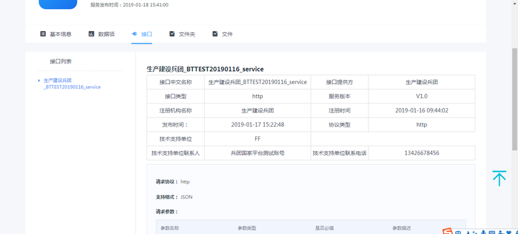Screen dimensions: 518x234
Task: Click the 注册时间 label cell
Action: [339, 111]
